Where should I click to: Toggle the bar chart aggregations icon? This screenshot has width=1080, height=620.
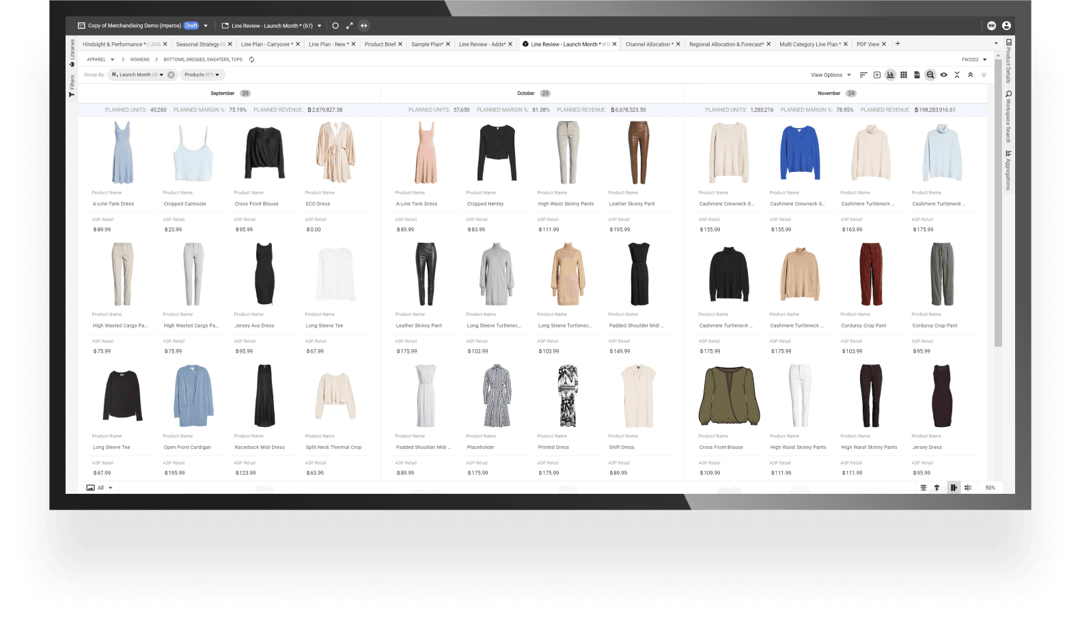coord(890,75)
